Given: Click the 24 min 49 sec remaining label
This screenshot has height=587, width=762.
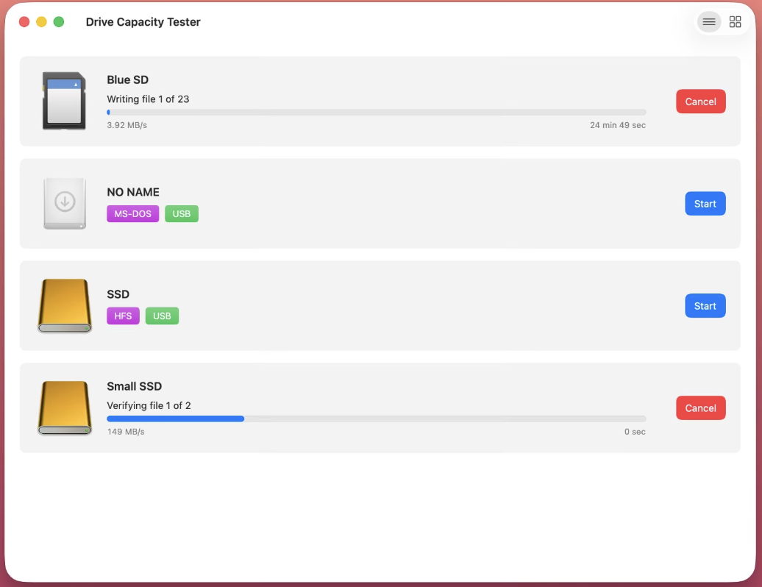Looking at the screenshot, I should [x=618, y=125].
